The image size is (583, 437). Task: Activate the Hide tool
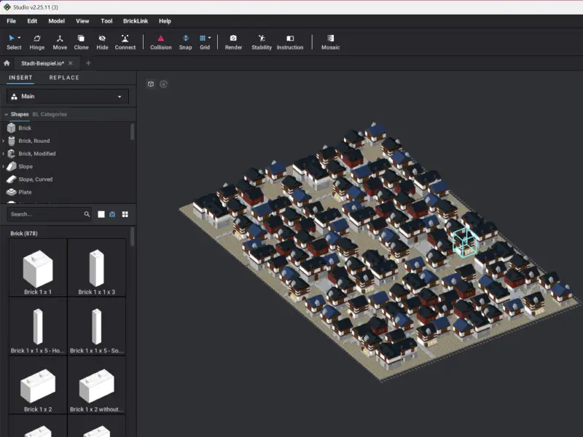(101, 42)
